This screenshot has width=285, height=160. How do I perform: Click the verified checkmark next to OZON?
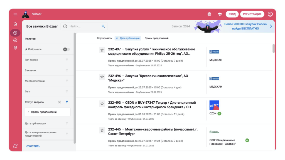pos(219,114)
